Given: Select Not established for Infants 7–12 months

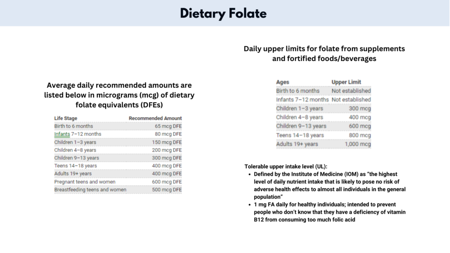Looking at the screenshot, I should pyautogui.click(x=351, y=100).
